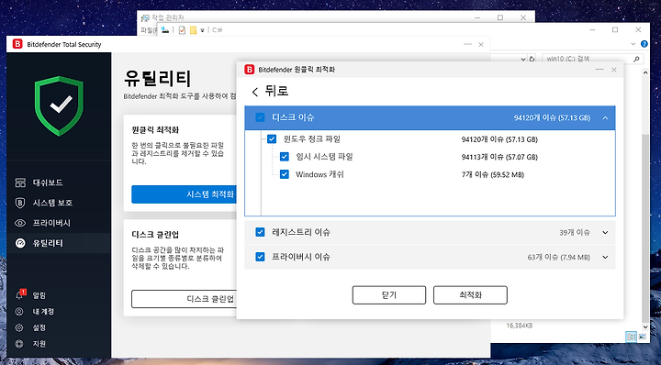Click the '7개 이슈 (59.52 MB)' value
This screenshot has width=661, height=365.
492,175
